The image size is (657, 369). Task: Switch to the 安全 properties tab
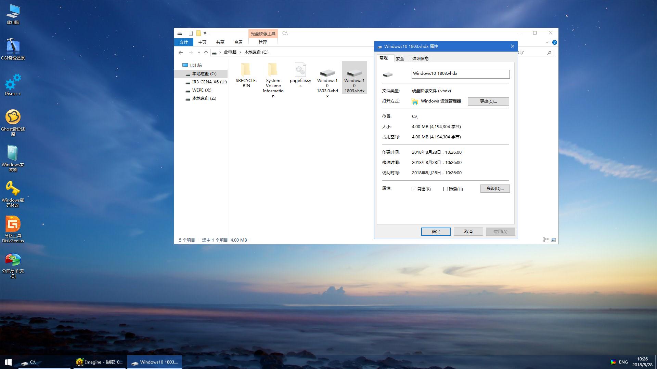pyautogui.click(x=400, y=59)
